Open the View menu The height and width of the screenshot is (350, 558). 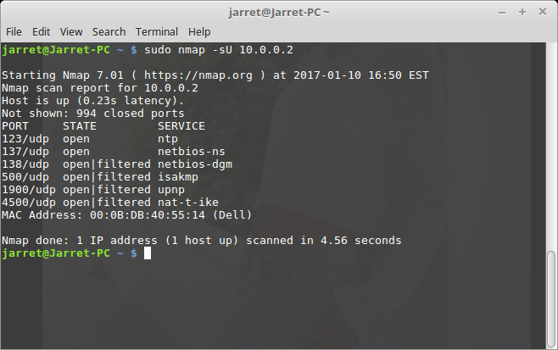click(x=71, y=31)
